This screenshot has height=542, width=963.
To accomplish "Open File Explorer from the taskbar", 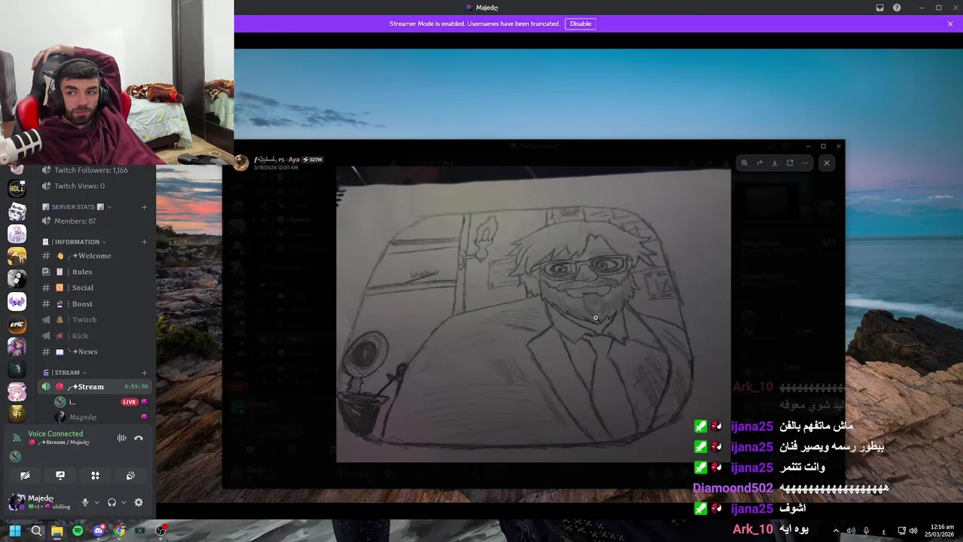I will click(57, 531).
